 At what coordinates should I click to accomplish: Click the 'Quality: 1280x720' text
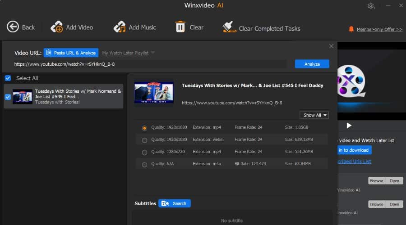pyautogui.click(x=168, y=152)
